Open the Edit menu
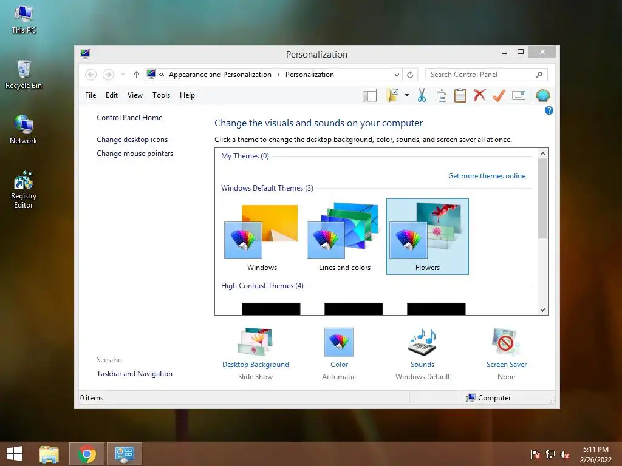622x466 pixels. coord(112,95)
